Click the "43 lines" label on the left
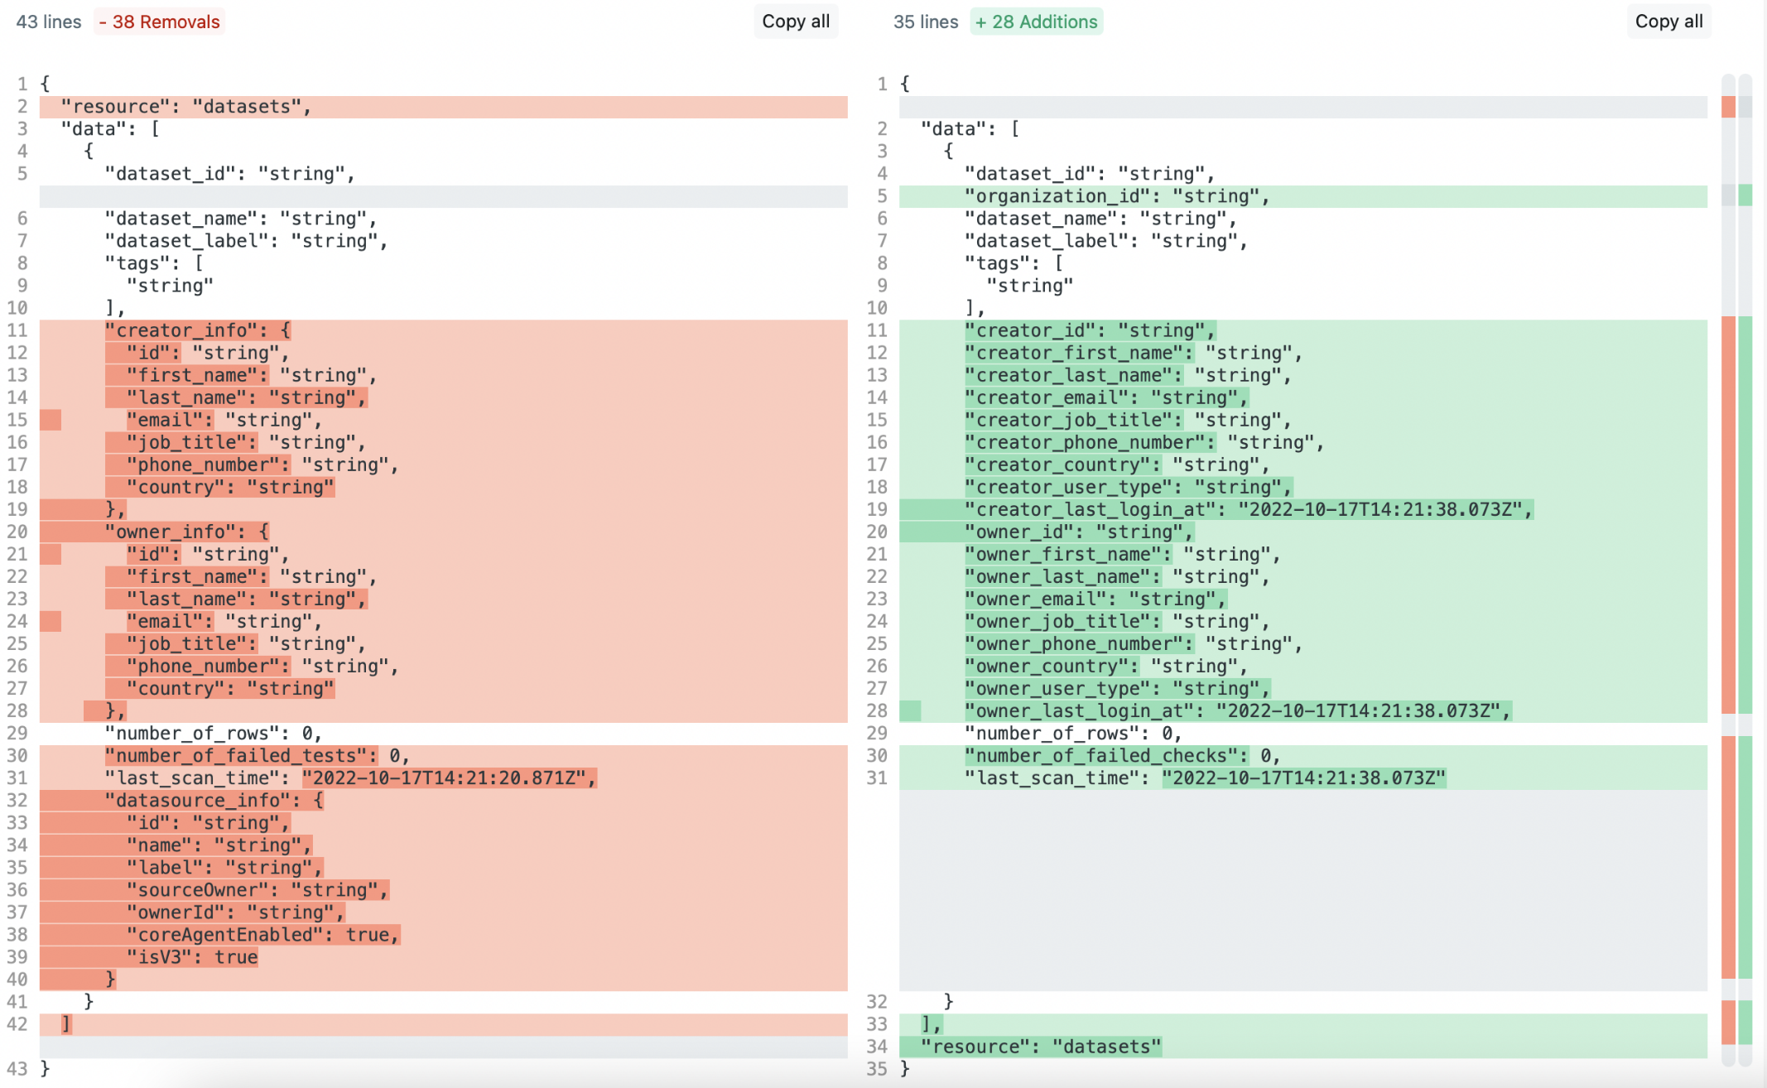This screenshot has height=1088, width=1767. coord(49,22)
